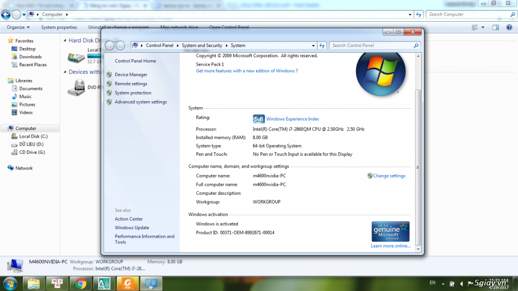
Task: Open Music library
Action: coord(25,97)
